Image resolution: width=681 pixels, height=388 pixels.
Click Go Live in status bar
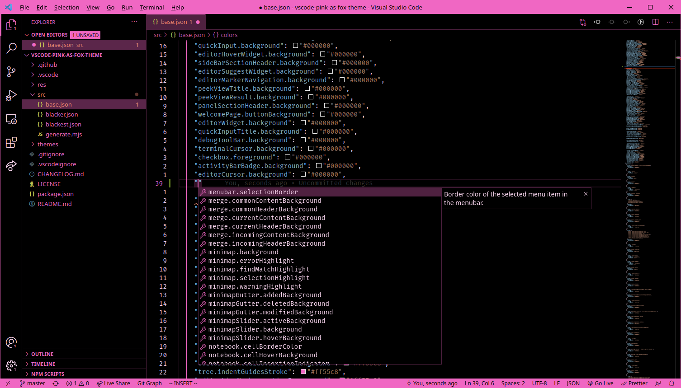601,383
